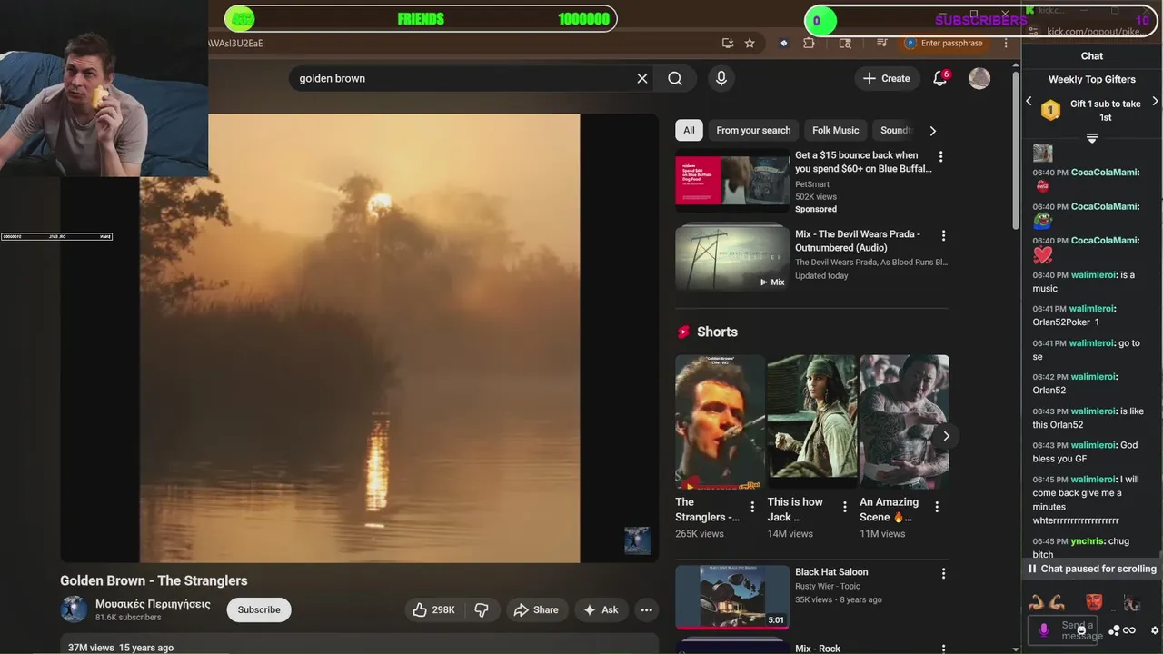Clear the golden brown search text
Image resolution: width=1163 pixels, height=654 pixels.
pos(641,78)
